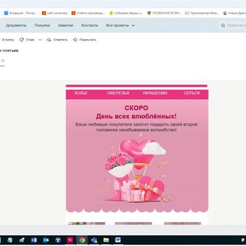Open Outlook from the taskbar

click(x=46, y=240)
